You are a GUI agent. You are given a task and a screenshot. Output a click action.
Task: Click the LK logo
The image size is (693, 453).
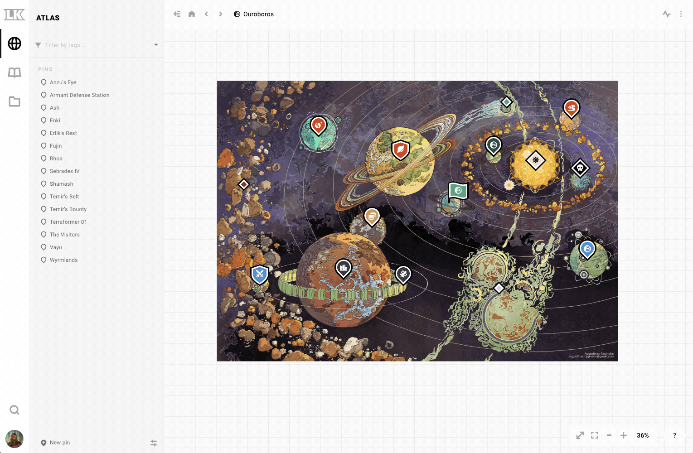(15, 14)
